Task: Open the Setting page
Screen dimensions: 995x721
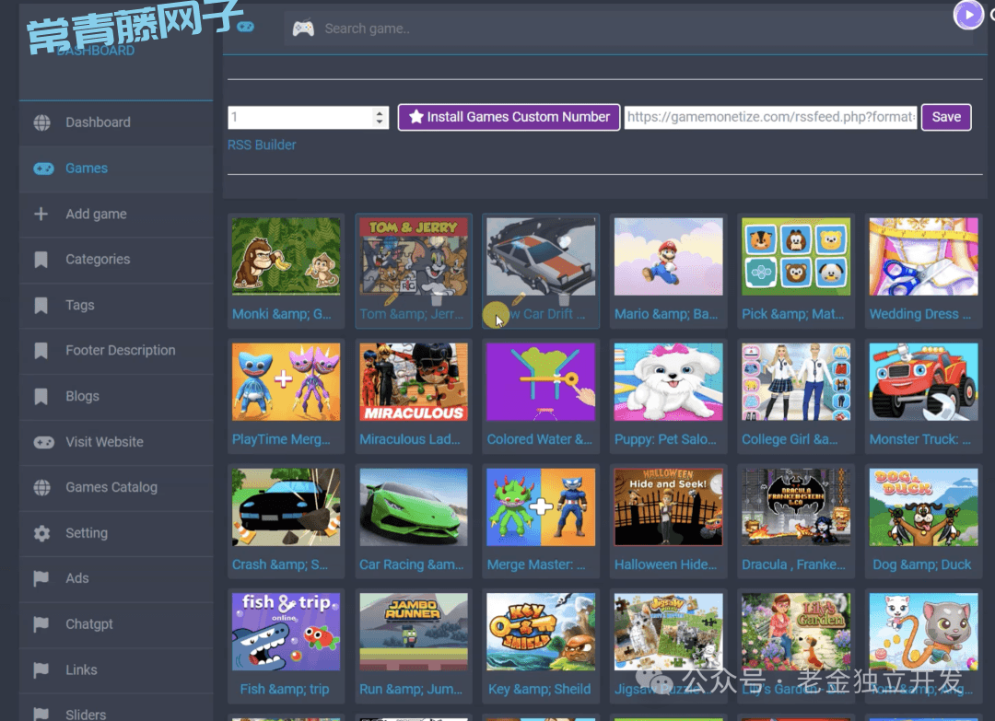Action: 116,533
